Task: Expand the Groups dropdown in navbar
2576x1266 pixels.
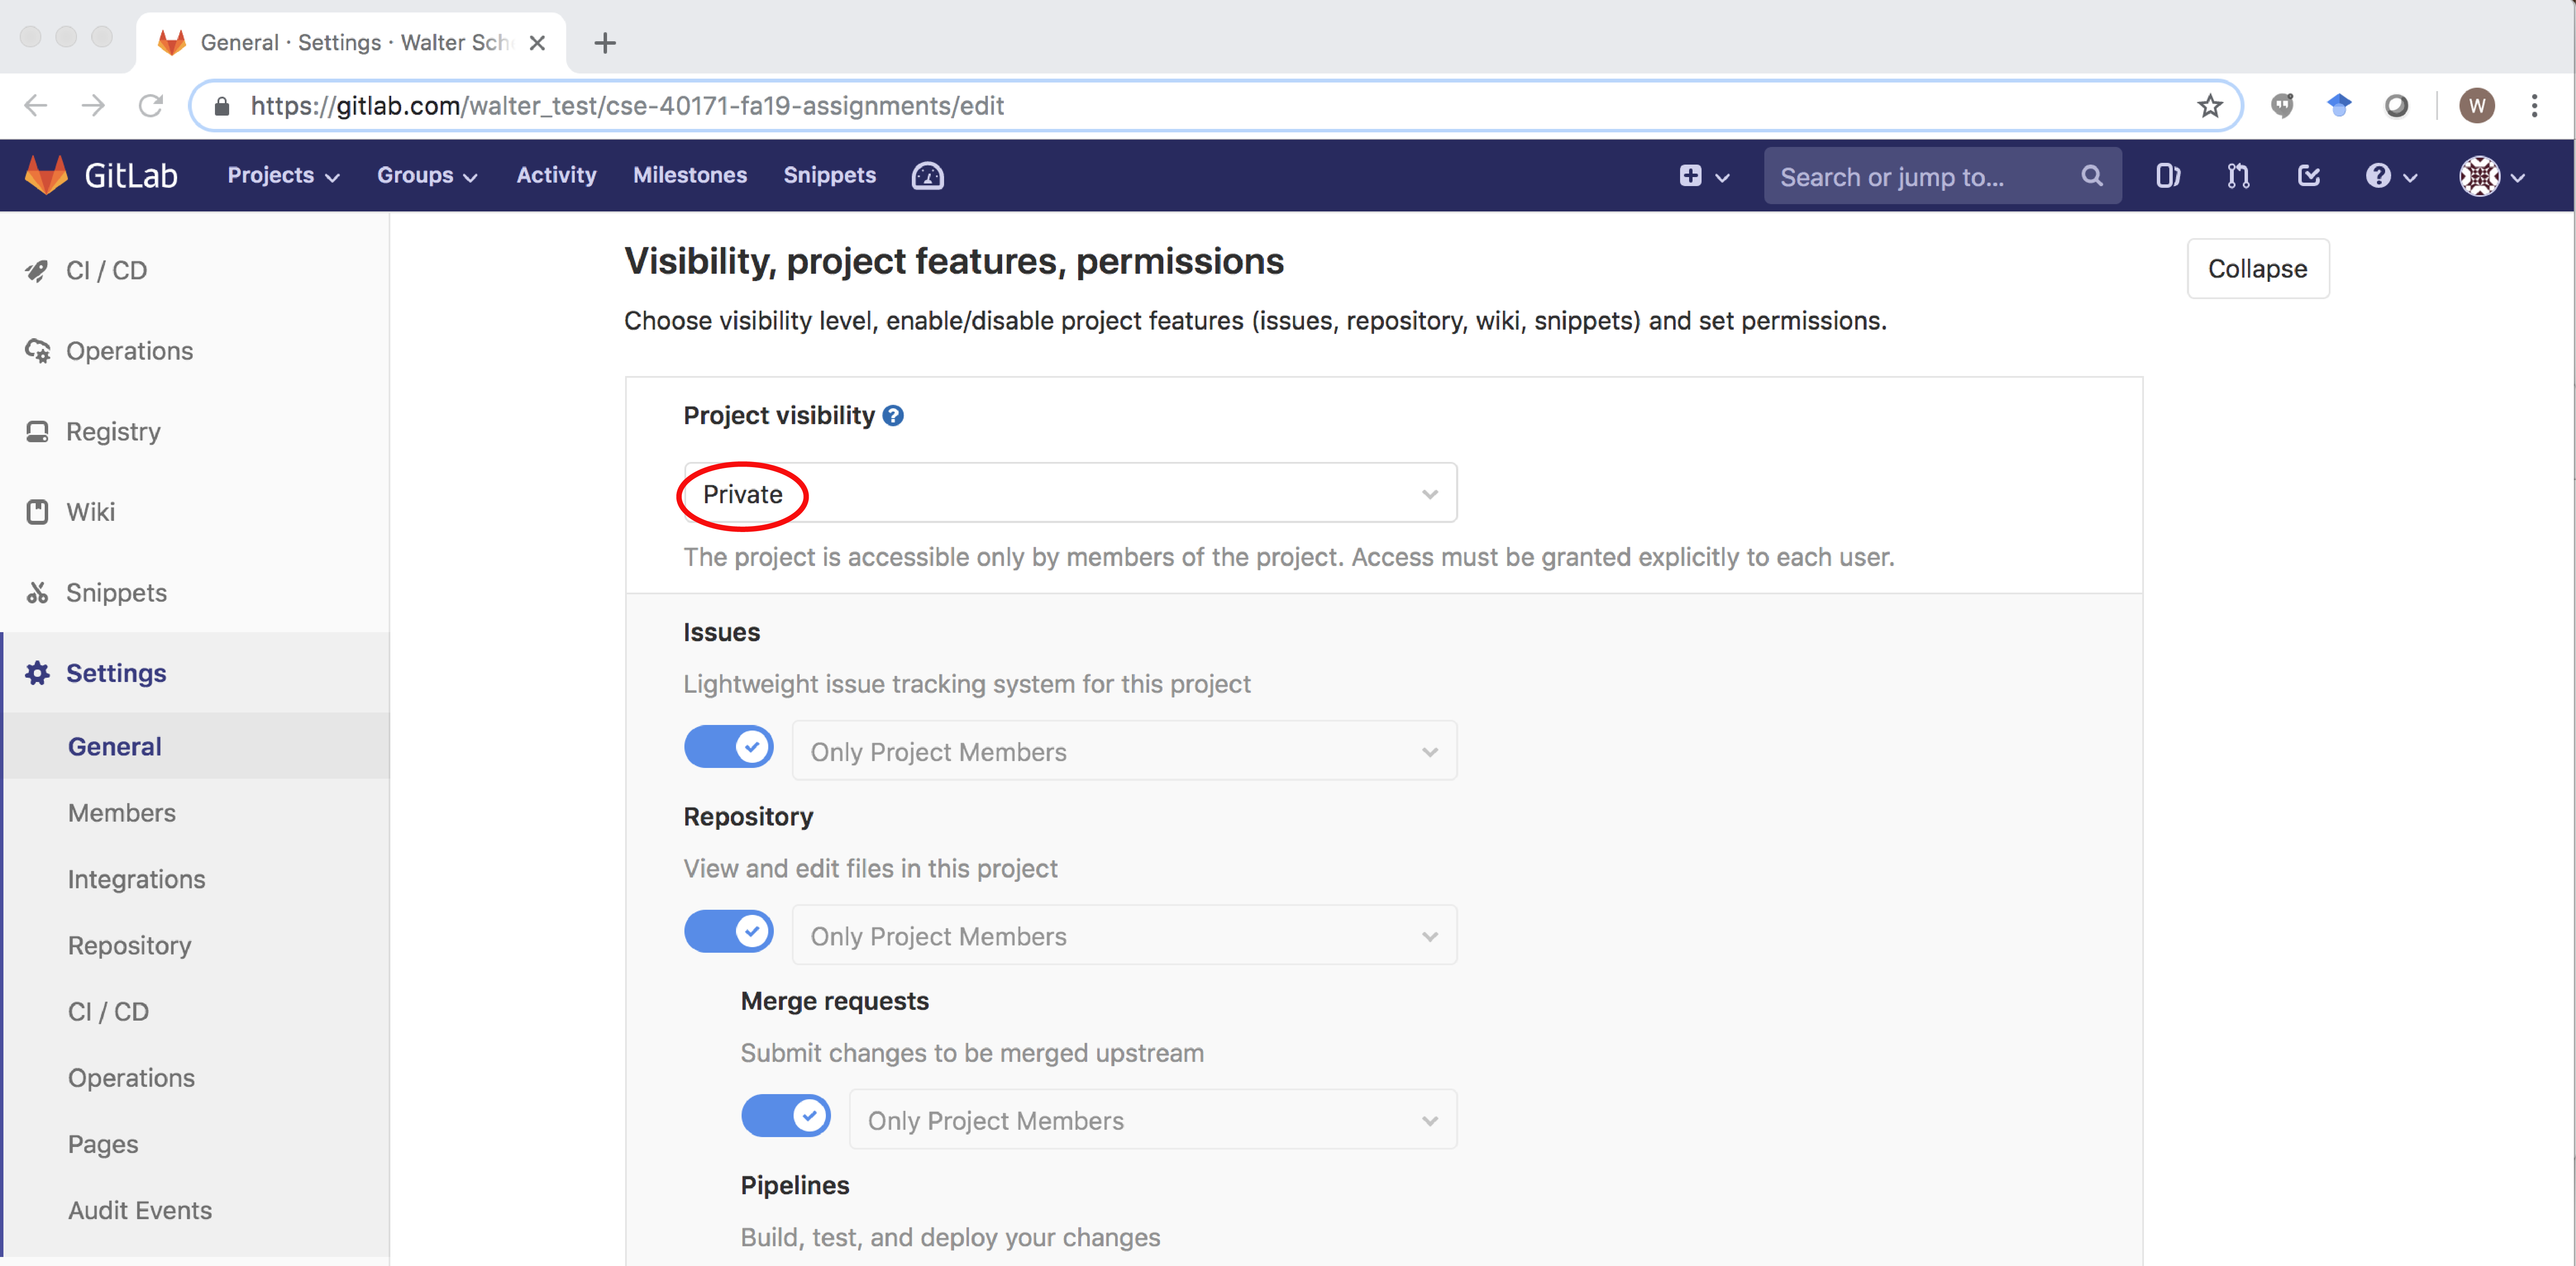Action: [427, 176]
